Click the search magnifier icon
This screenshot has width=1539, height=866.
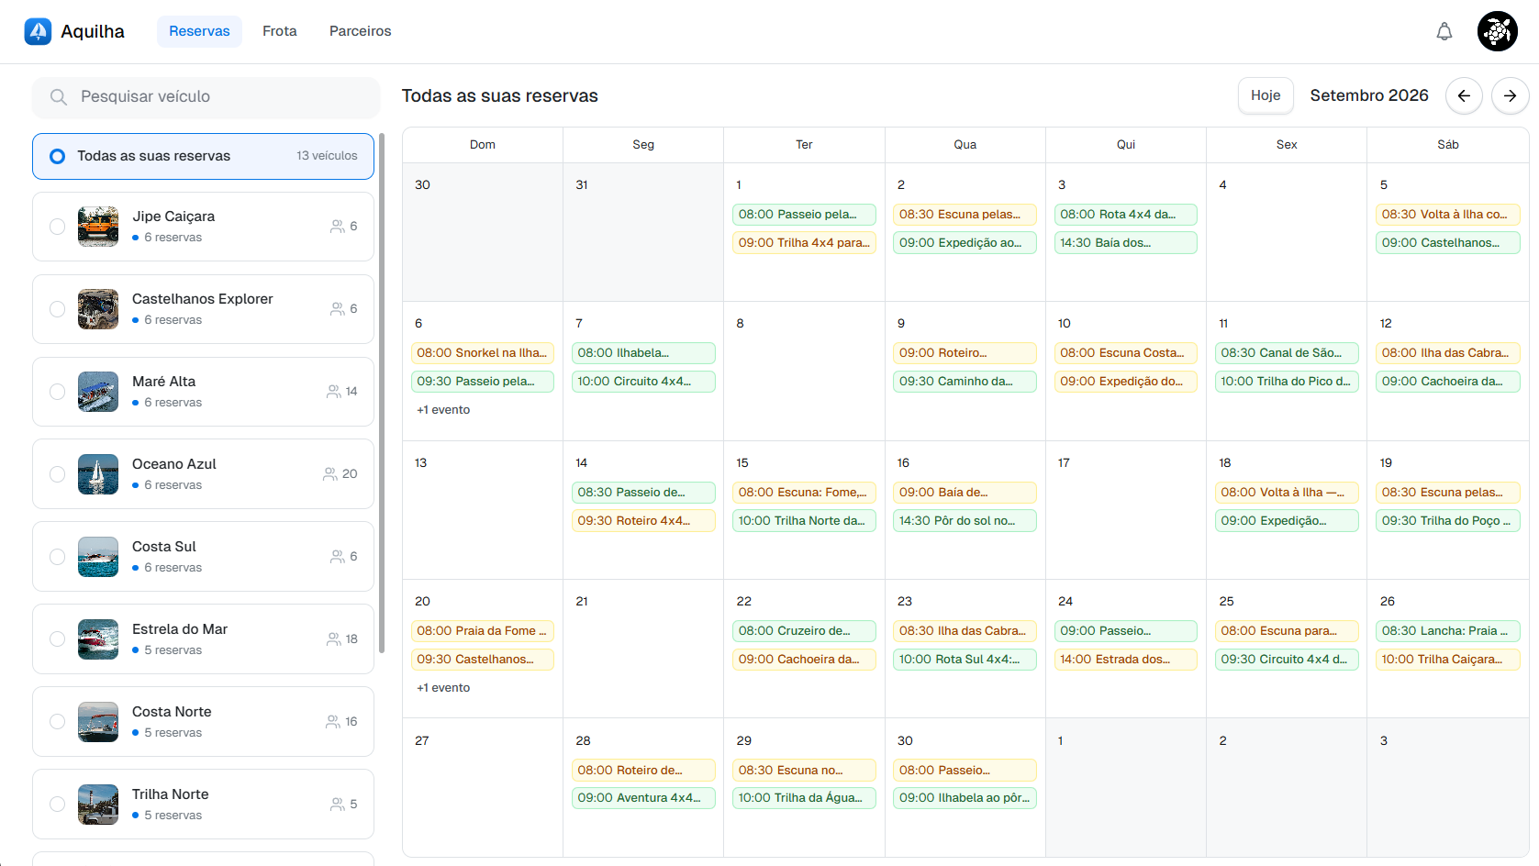point(59,97)
